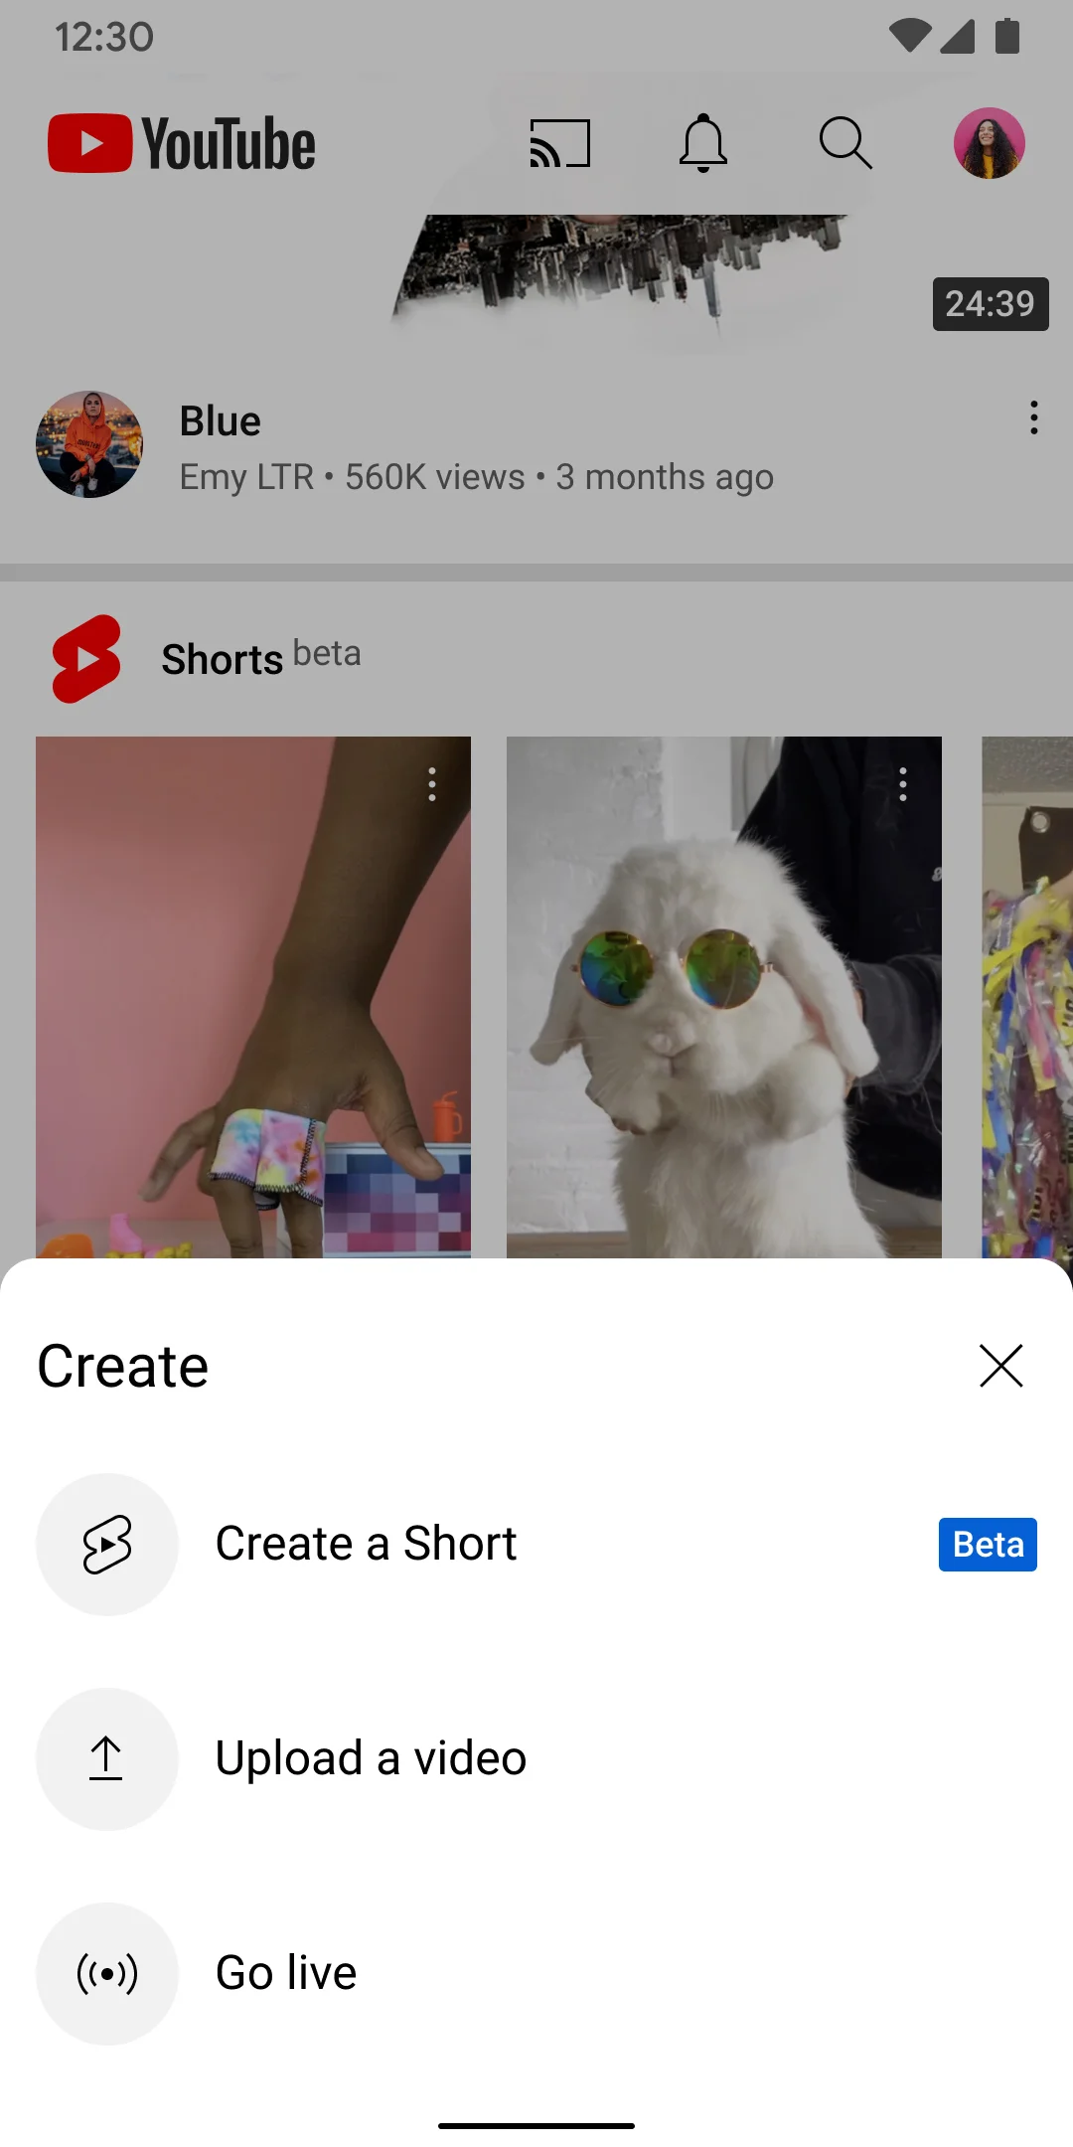
Task: Open more options on hand Short
Action: tap(432, 784)
